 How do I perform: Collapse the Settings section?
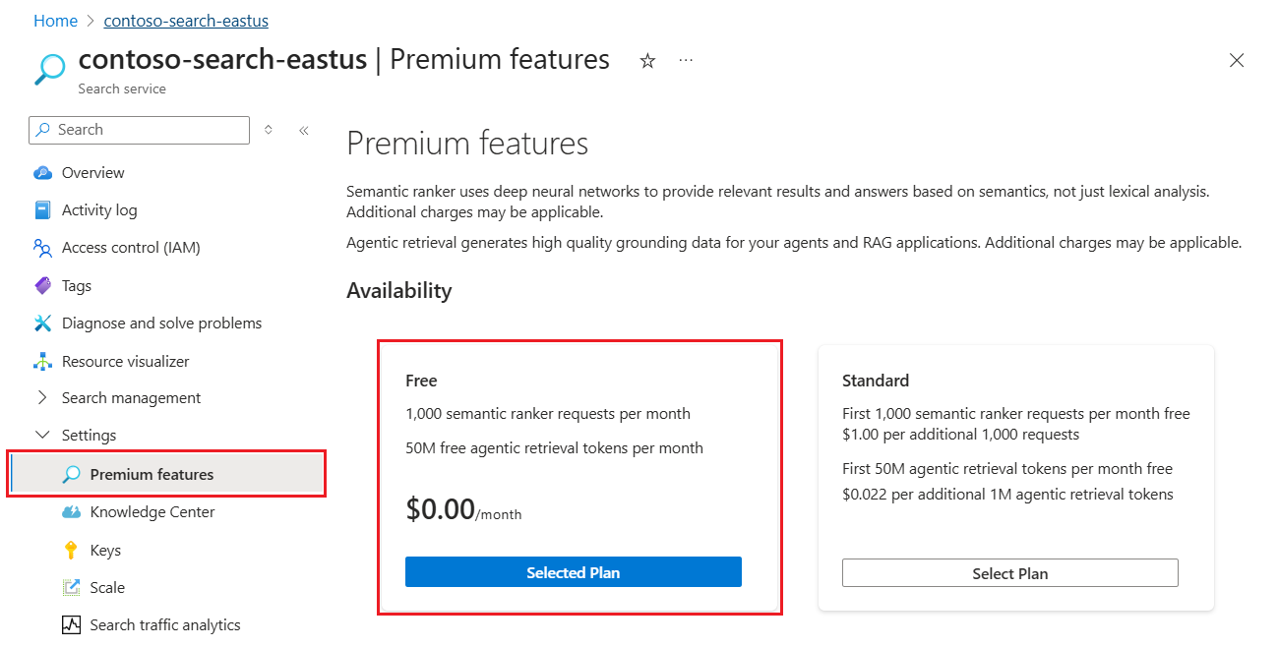[41, 434]
